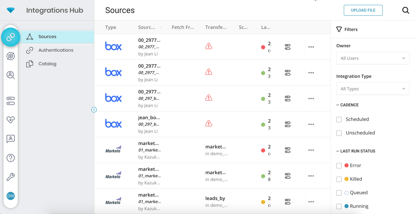Click warning icon on first box source
The height and width of the screenshot is (214, 415).
click(x=209, y=46)
